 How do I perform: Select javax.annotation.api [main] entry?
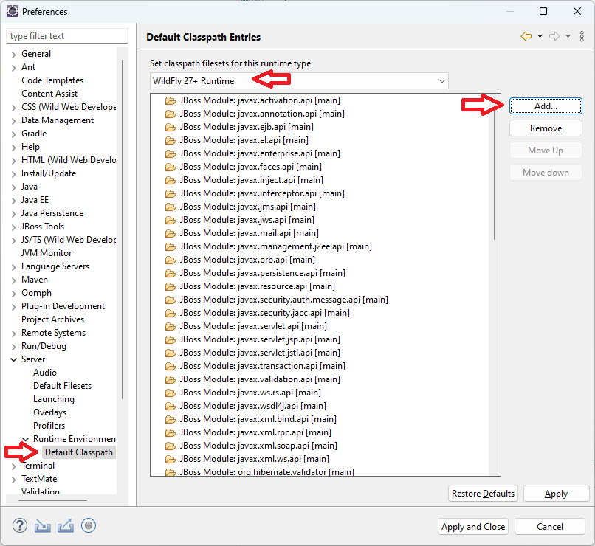click(262, 114)
